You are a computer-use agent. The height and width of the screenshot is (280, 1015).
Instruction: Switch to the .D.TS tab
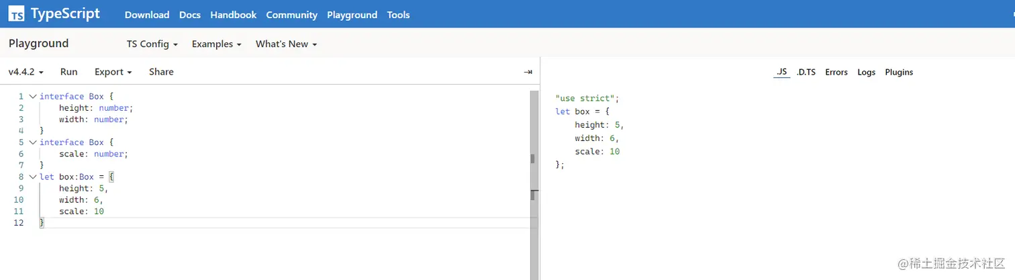coord(806,72)
